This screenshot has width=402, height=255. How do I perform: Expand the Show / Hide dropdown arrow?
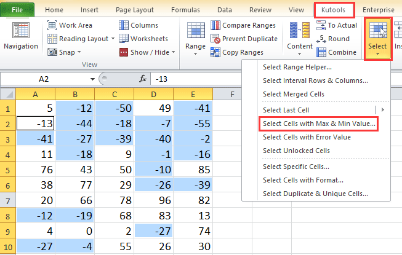(174, 52)
